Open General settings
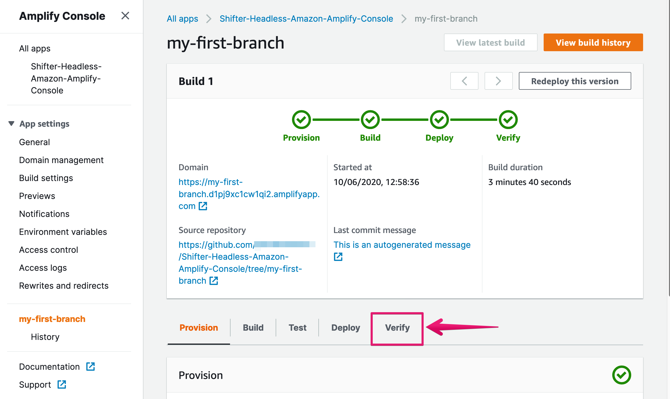Image resolution: width=670 pixels, height=399 pixels. coord(34,142)
